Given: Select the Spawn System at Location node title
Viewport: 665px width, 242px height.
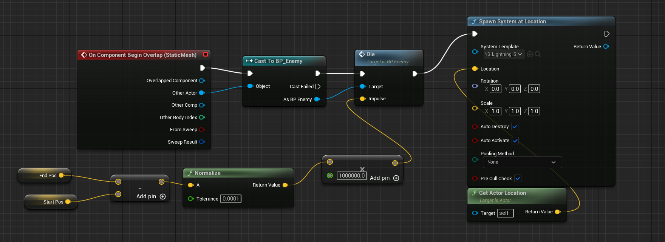Looking at the screenshot, I should click(x=512, y=21).
